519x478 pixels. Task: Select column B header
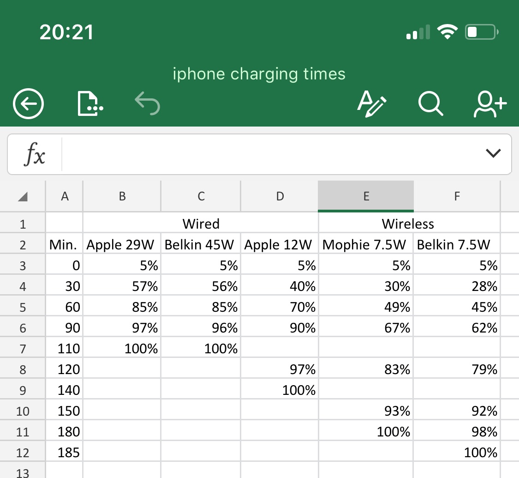point(122,196)
